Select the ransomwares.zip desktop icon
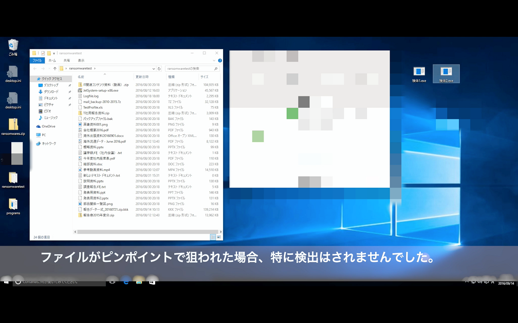The image size is (518, 323). click(x=13, y=127)
